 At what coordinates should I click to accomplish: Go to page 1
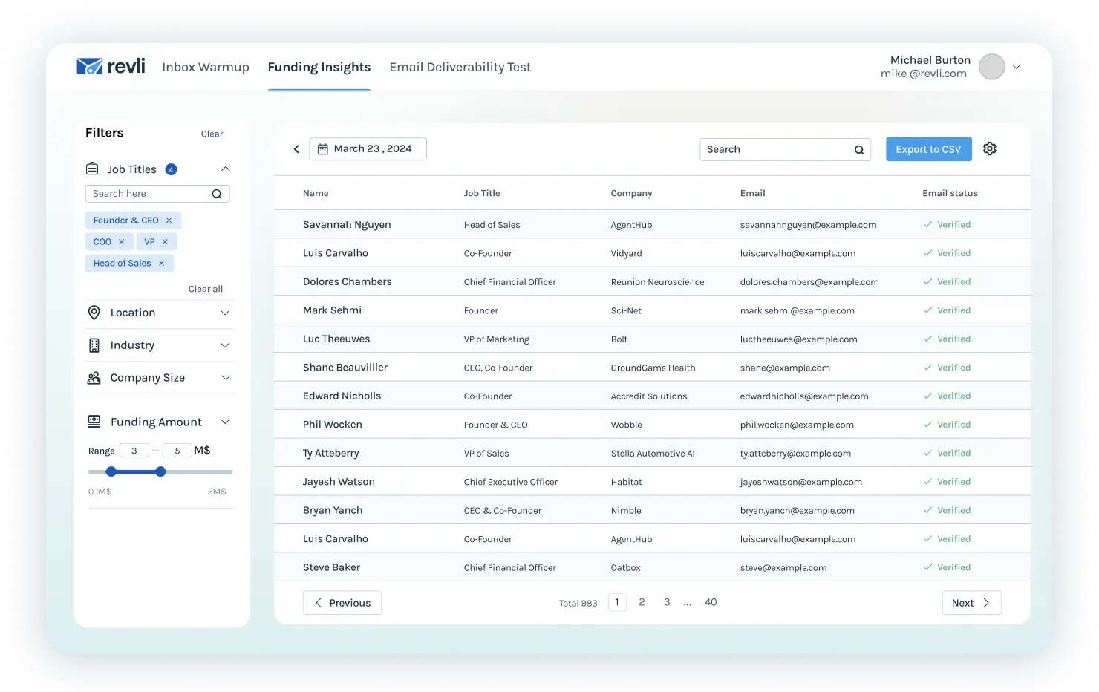point(617,602)
